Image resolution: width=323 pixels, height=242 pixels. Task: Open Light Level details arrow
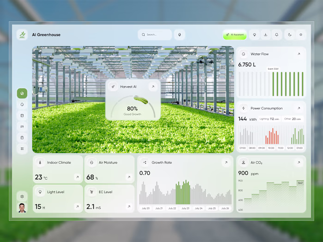pos(78,207)
